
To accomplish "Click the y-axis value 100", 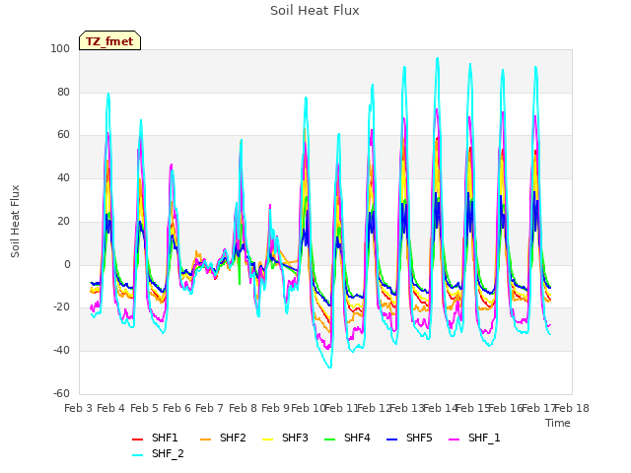I will 60,48.
